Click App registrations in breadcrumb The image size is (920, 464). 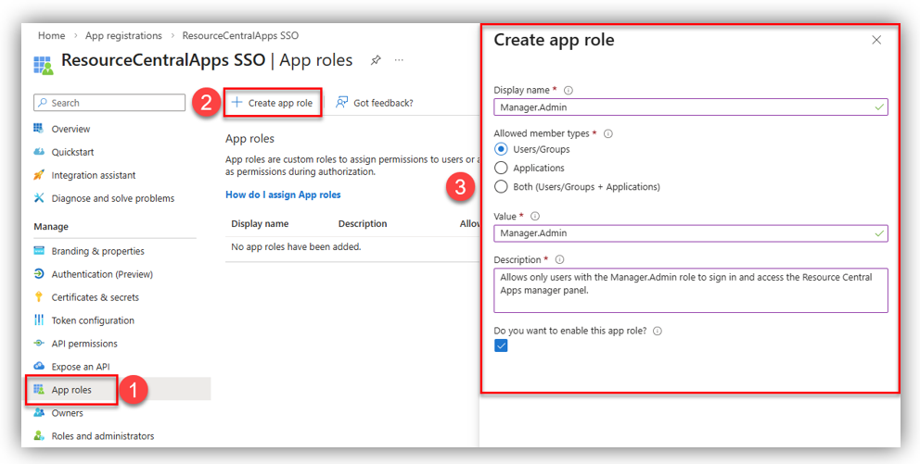tap(123, 35)
